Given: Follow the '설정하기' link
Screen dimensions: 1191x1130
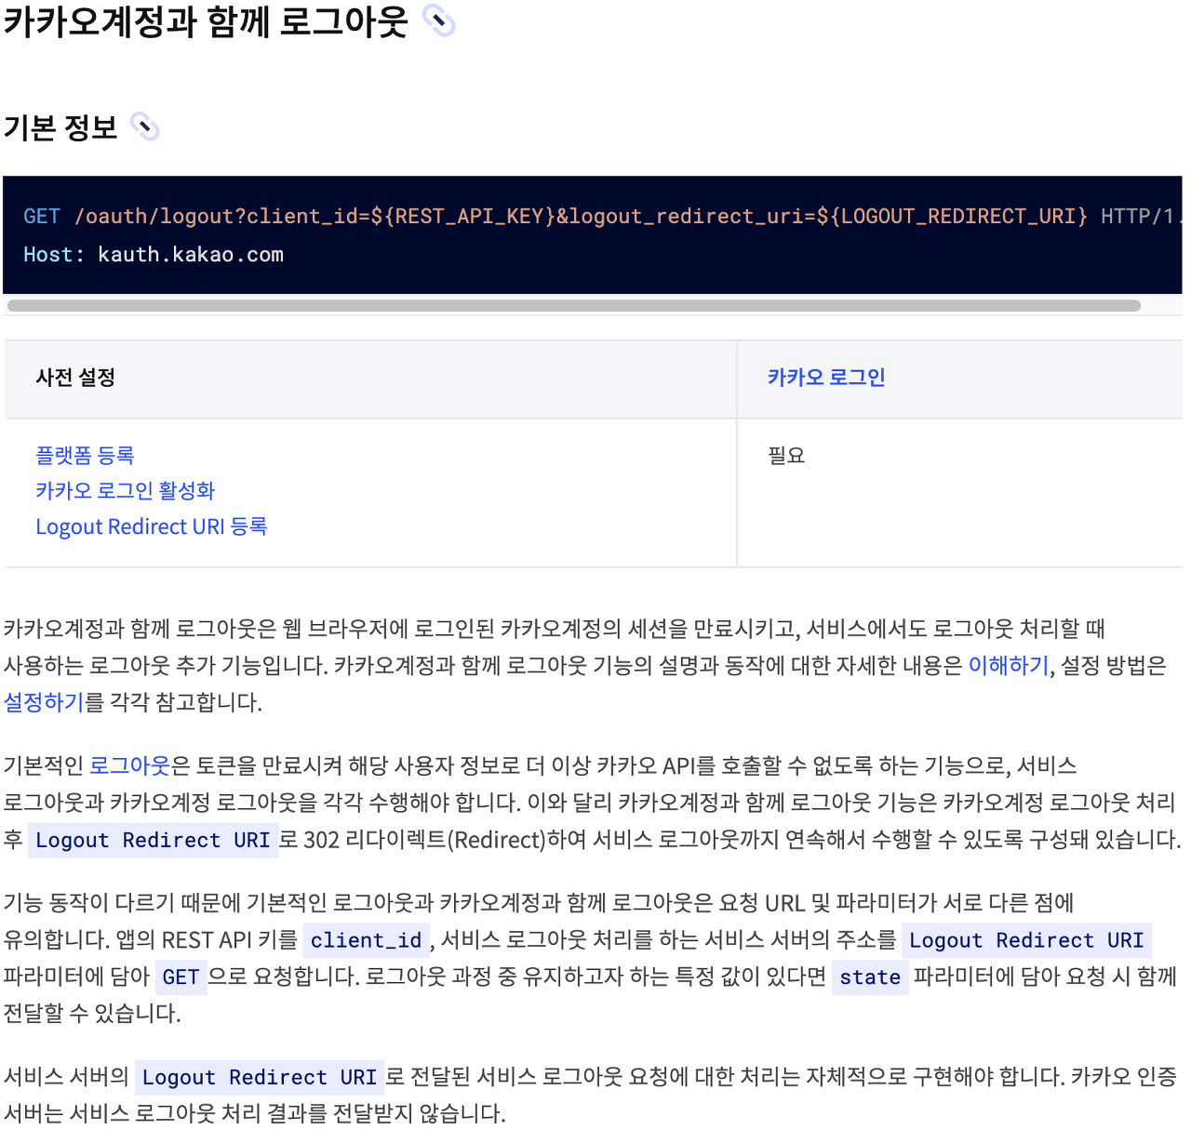Looking at the screenshot, I should (44, 702).
